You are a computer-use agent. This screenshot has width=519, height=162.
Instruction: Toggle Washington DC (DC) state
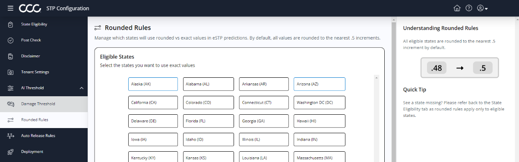pos(320,103)
